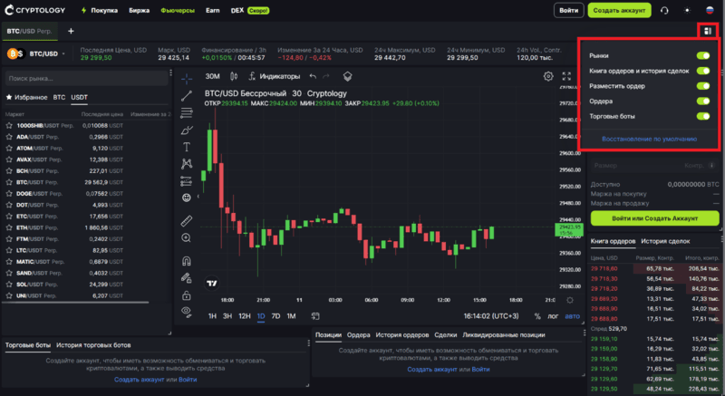Open go-to-date calendar icon
This screenshot has width=725, height=396.
tap(315, 316)
